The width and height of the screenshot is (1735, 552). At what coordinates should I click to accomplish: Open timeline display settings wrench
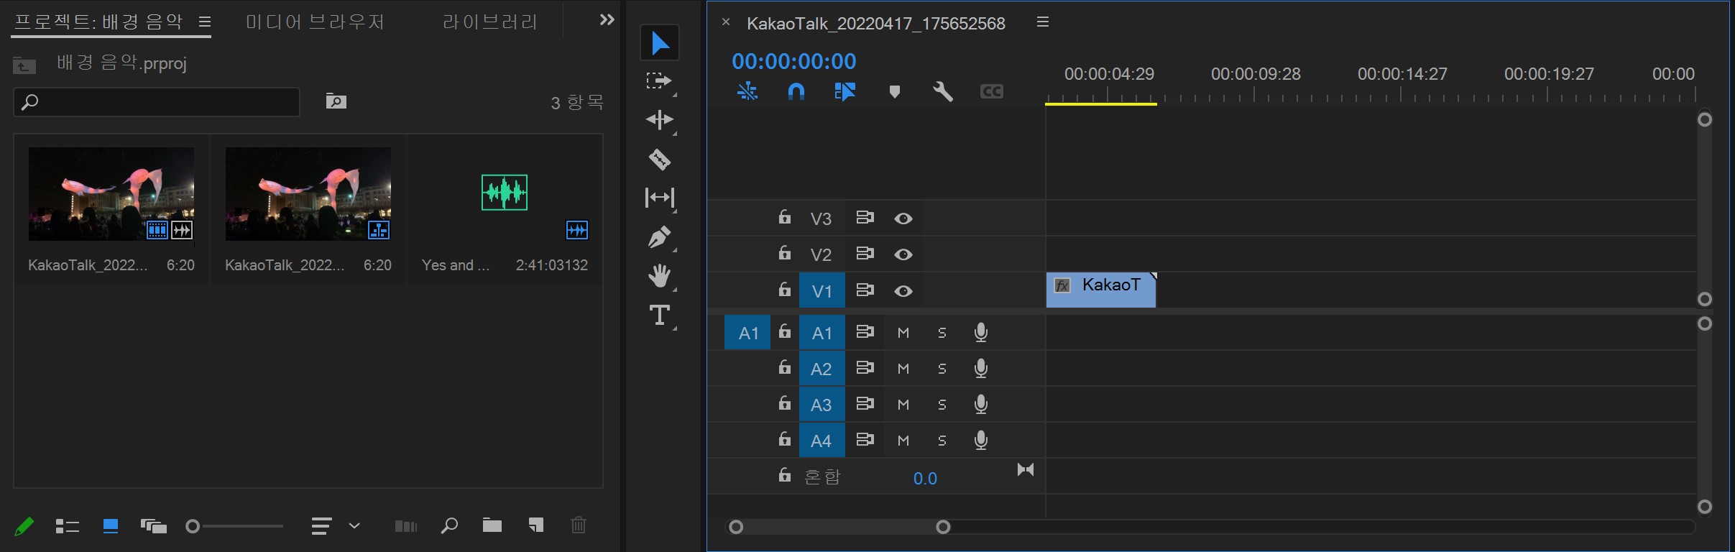click(942, 91)
